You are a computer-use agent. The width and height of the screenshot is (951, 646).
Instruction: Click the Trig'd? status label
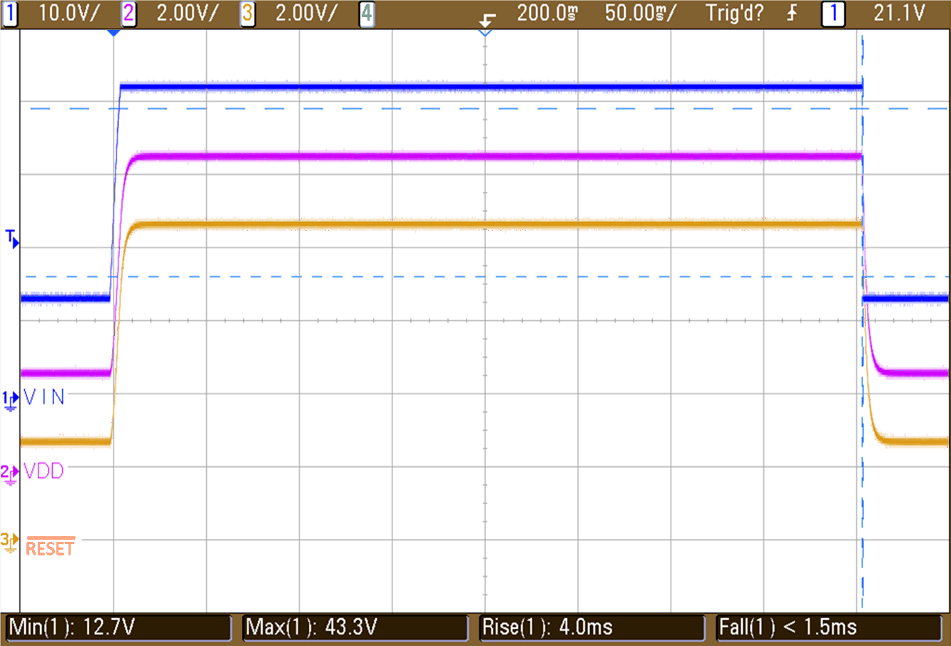pos(735,13)
